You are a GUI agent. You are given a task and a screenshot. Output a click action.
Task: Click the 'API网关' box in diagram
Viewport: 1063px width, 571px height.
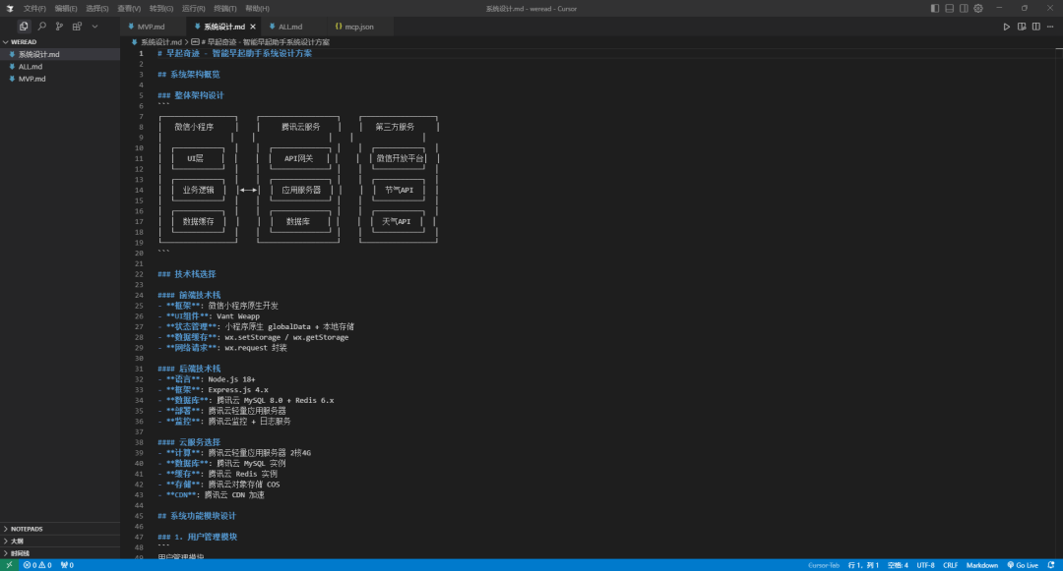299,158
